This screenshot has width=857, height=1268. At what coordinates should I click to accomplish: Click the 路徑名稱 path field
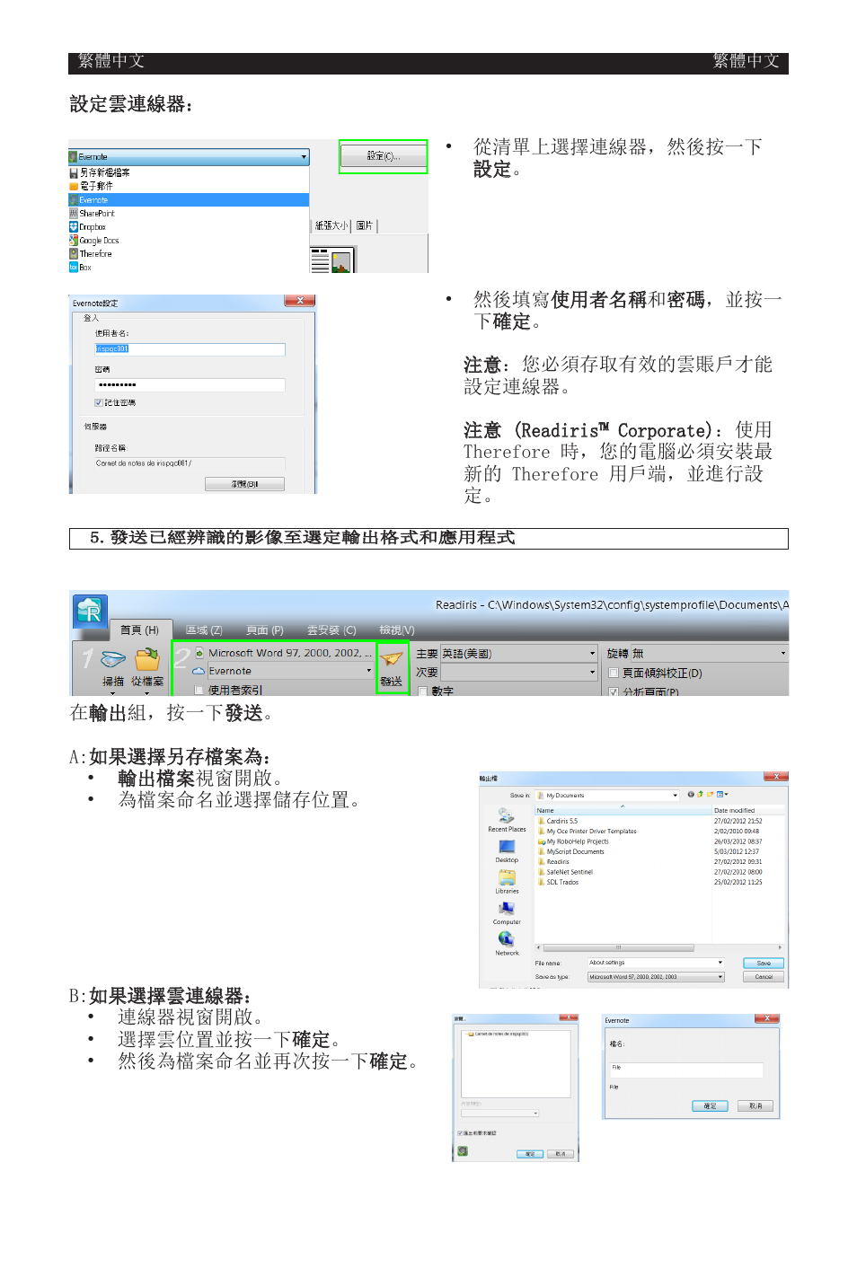click(190, 463)
